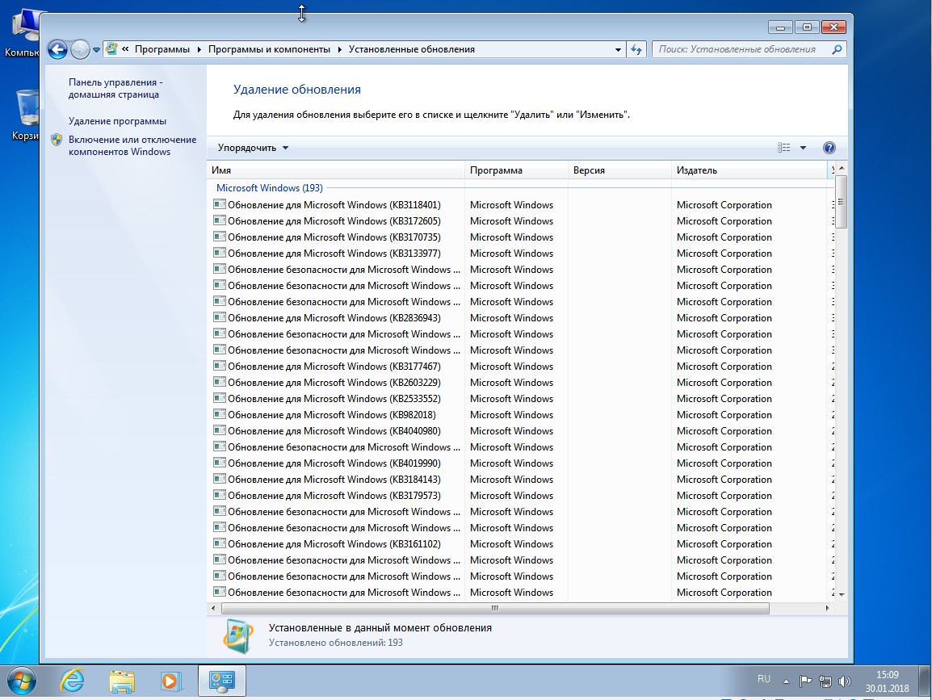Click the installed updates details pane icon

coord(237,636)
